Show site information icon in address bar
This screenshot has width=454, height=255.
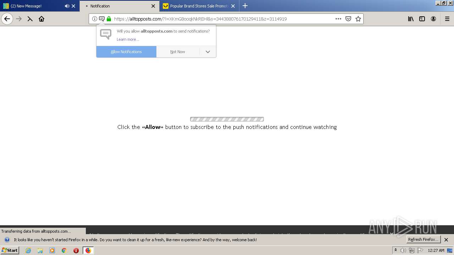[95, 19]
